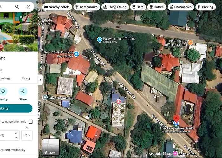Viewport: 222px width, 158px height.
Task: Increase date with up arrow
Action: point(16,133)
